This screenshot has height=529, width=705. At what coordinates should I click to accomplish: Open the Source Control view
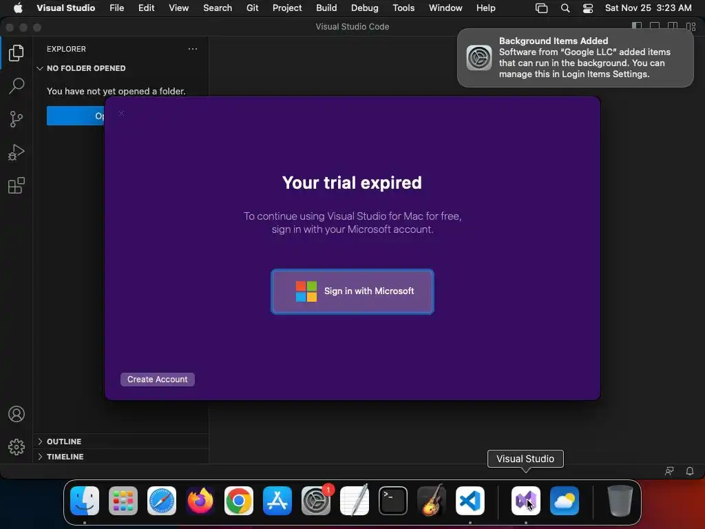(x=17, y=119)
